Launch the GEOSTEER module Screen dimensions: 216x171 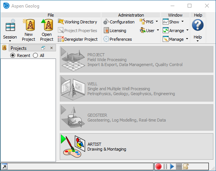[137, 117]
